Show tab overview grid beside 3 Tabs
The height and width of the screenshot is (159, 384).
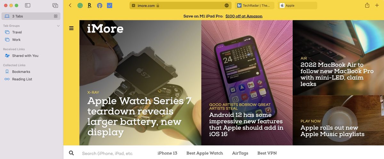(56, 16)
